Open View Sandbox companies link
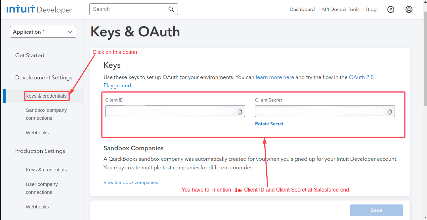 point(131,182)
